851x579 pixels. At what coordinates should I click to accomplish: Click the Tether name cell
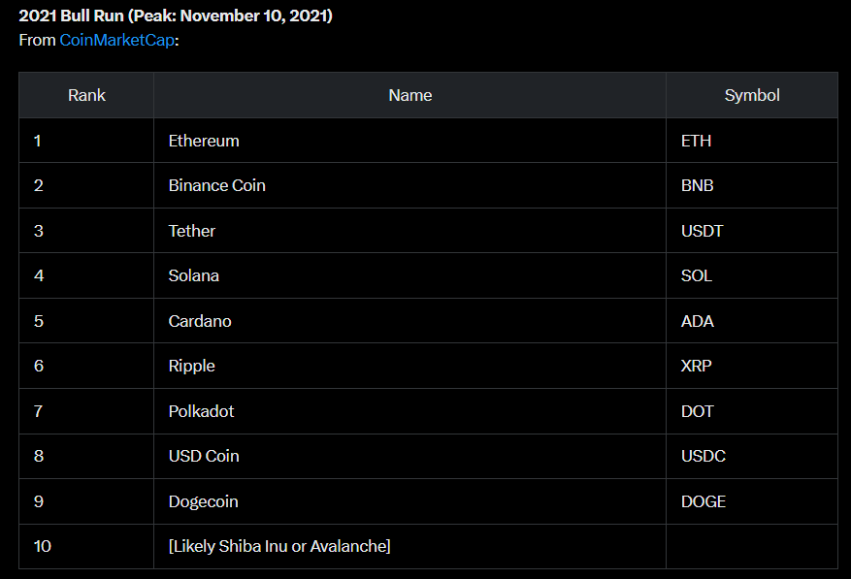[192, 231]
